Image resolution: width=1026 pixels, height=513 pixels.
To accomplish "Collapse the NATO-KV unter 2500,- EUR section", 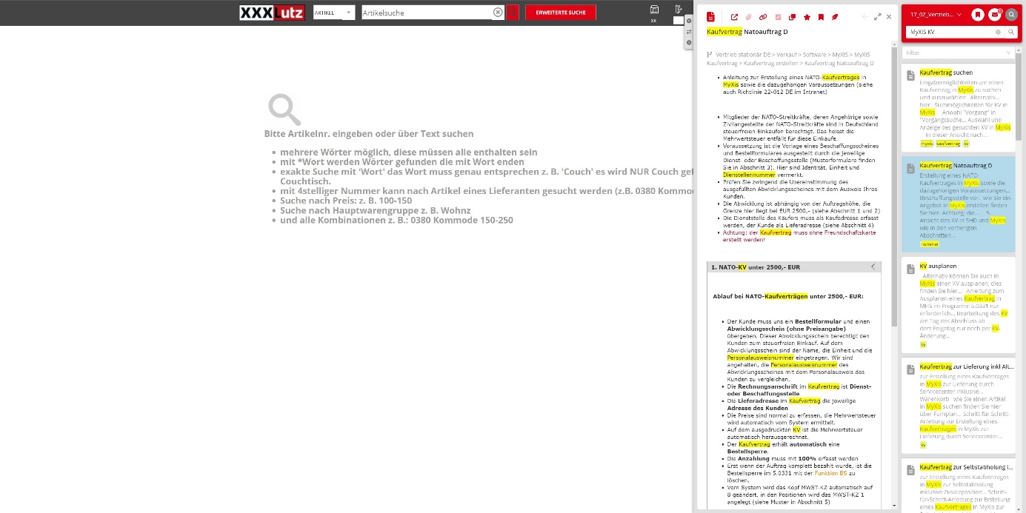I will (x=873, y=266).
